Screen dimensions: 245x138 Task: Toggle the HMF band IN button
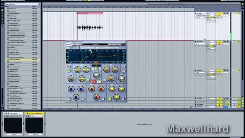pyautogui.click(x=105, y=80)
